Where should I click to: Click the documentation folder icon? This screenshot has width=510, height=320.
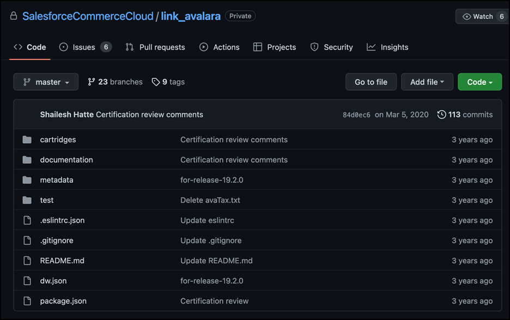click(x=27, y=160)
